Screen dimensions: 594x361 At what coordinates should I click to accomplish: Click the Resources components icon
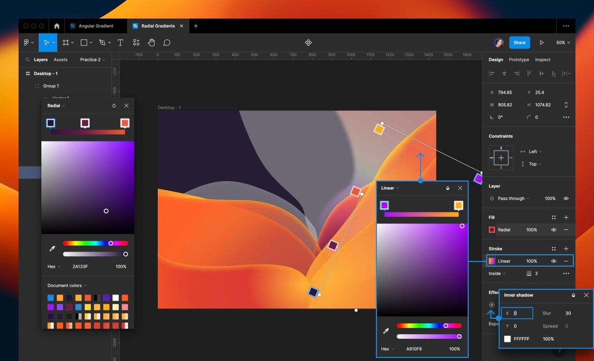pos(136,42)
